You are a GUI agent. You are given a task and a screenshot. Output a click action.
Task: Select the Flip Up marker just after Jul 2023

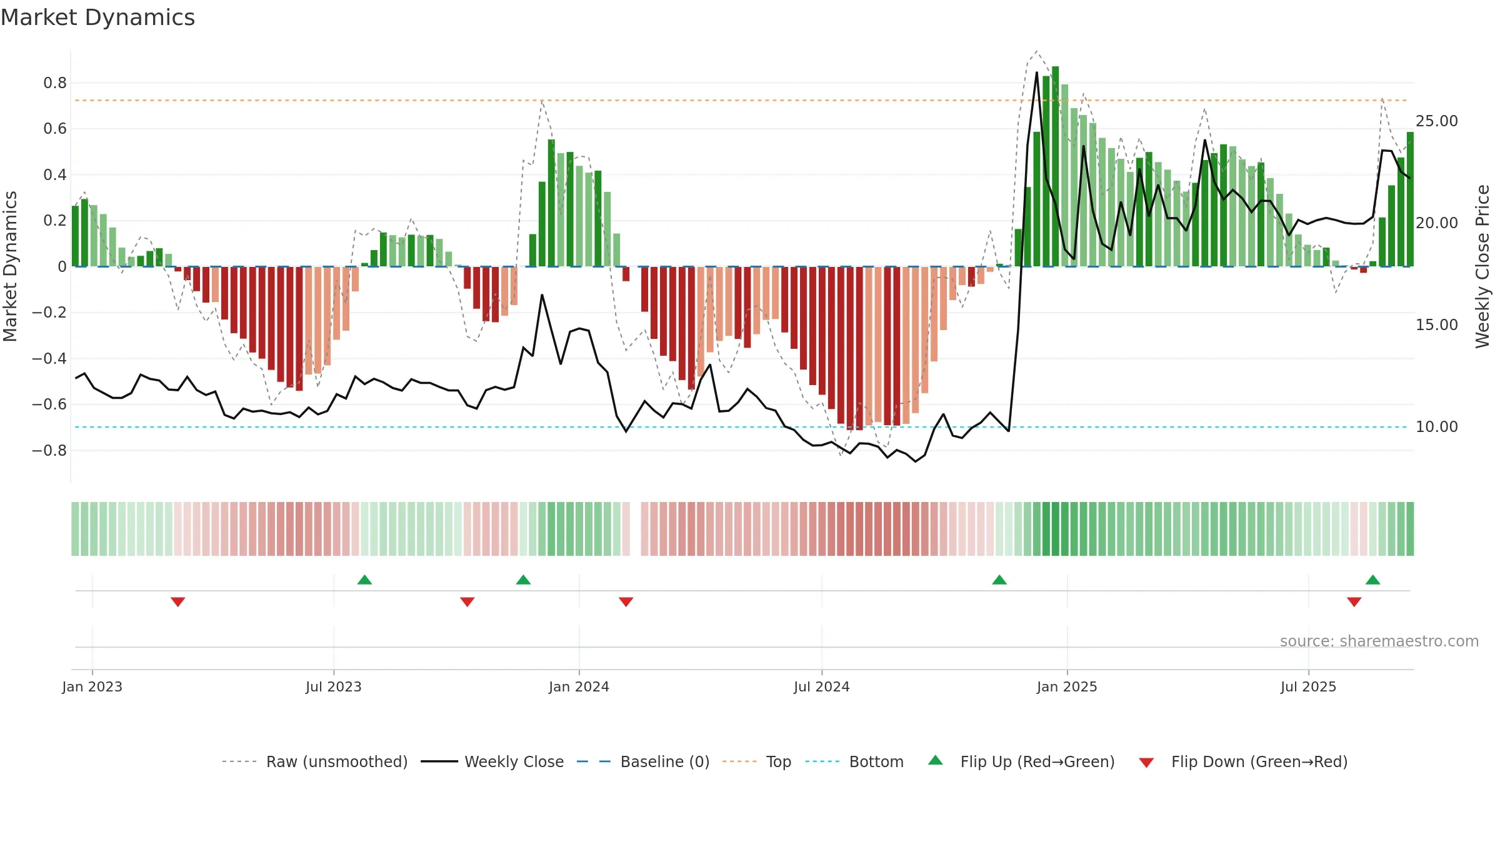click(364, 580)
